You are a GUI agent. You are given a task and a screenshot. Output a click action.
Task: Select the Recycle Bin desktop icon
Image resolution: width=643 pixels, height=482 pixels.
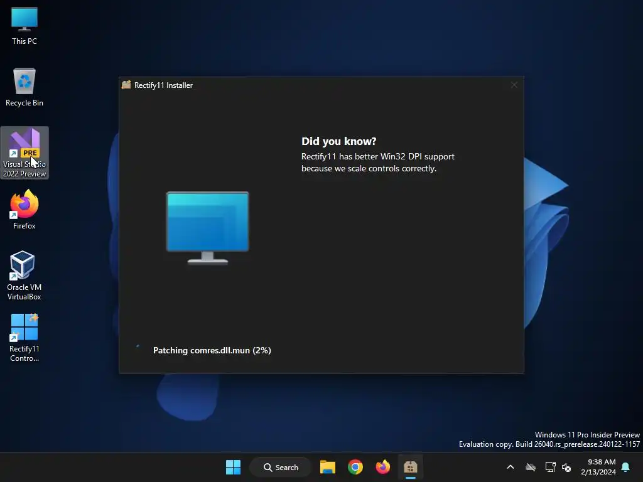(x=24, y=87)
